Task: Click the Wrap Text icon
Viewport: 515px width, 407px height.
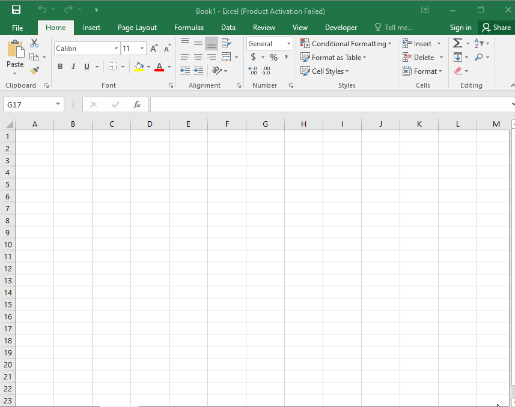Action: 227,43
